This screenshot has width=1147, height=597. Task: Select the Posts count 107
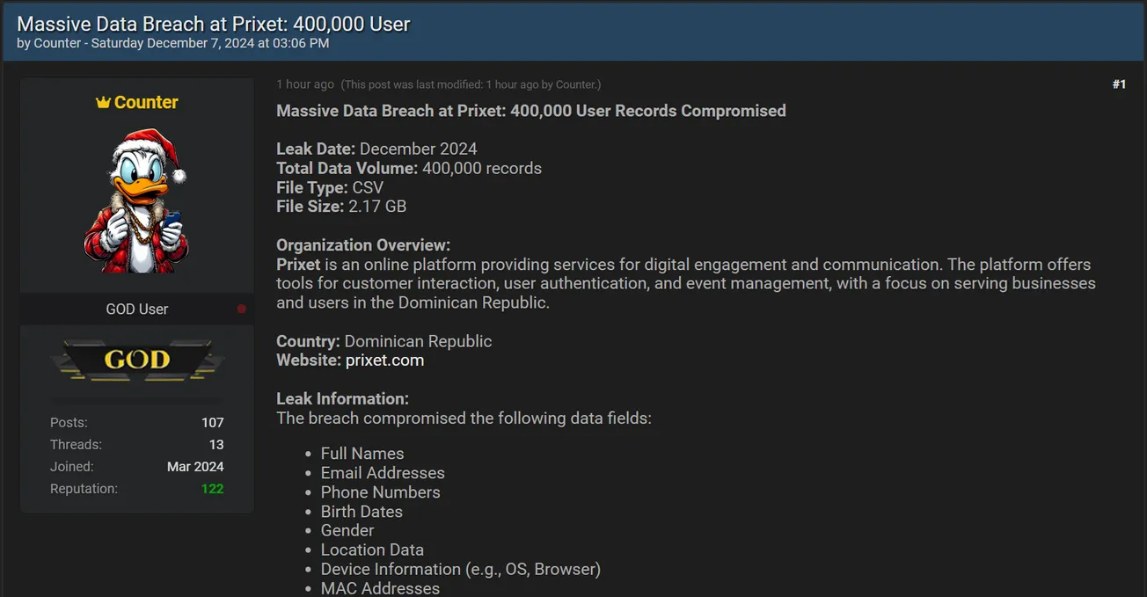(x=213, y=422)
